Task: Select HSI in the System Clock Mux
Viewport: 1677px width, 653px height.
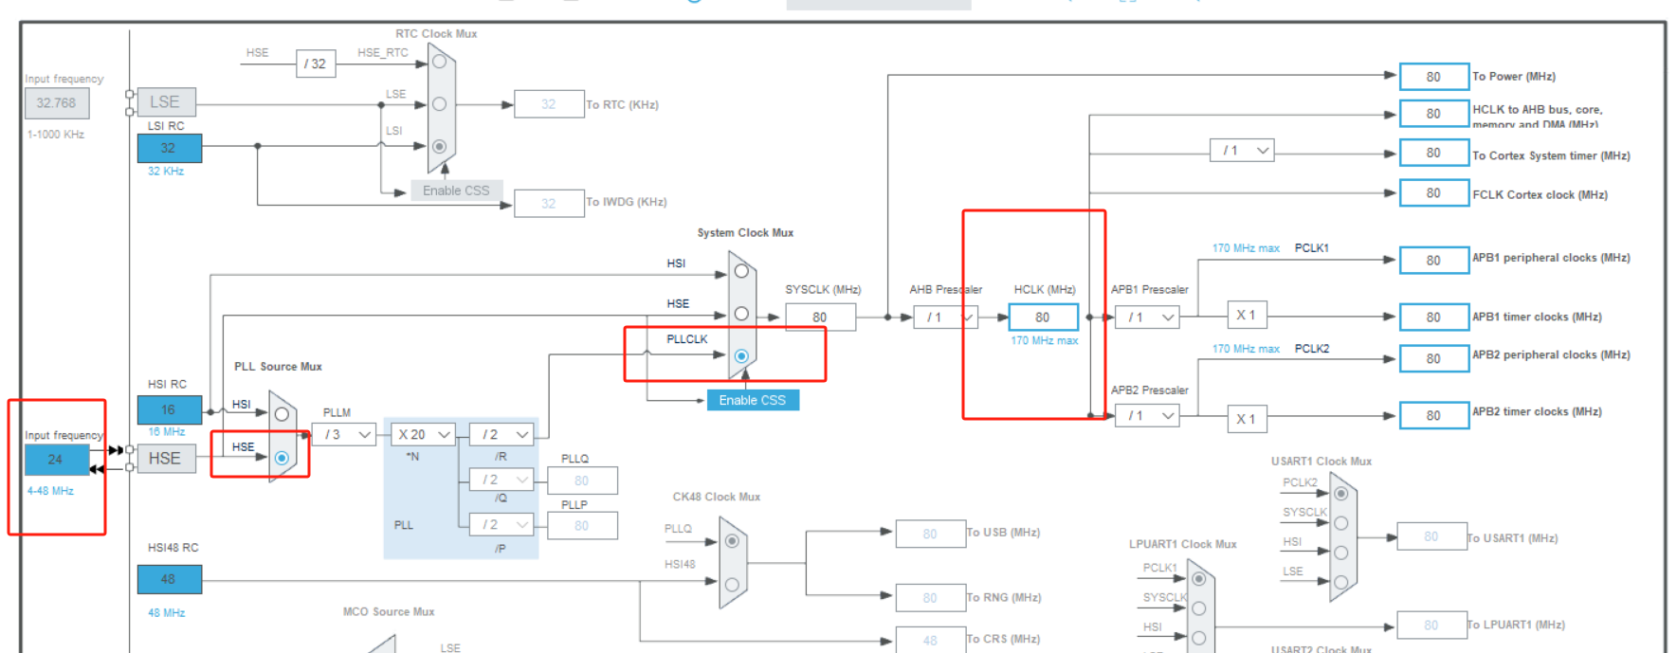Action: [741, 271]
